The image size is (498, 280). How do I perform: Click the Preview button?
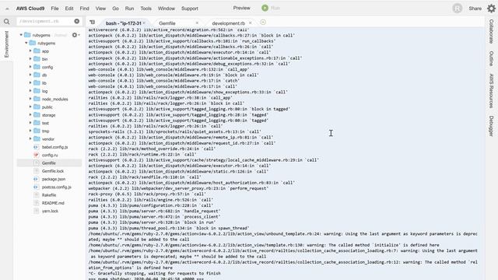pos(242,8)
